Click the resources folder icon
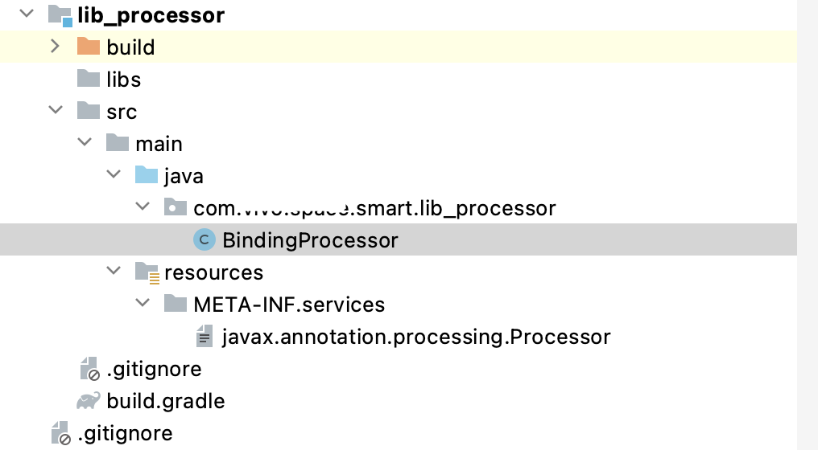 point(147,272)
